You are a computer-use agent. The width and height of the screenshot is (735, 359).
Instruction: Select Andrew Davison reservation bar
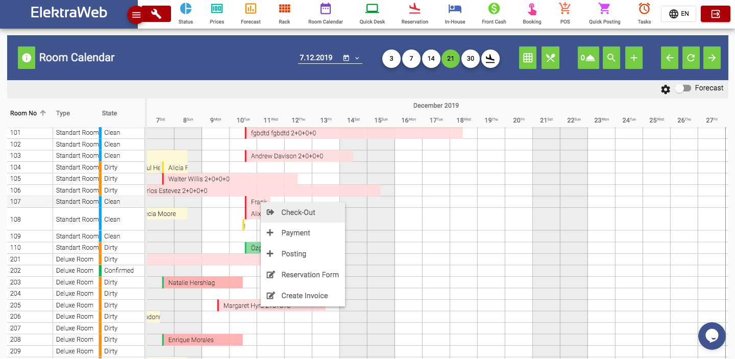click(299, 156)
